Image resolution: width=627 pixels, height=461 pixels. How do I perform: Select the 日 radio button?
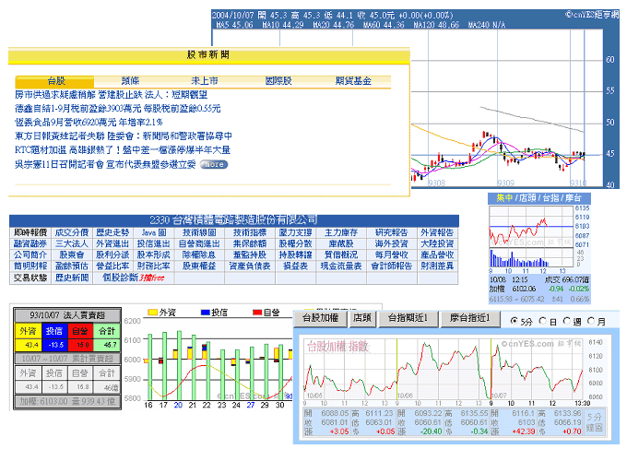542,321
